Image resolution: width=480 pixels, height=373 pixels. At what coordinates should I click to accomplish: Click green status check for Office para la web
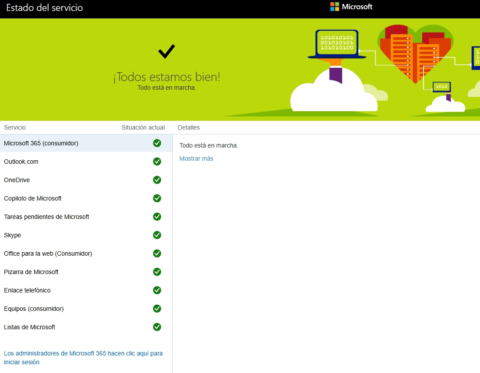[157, 253]
